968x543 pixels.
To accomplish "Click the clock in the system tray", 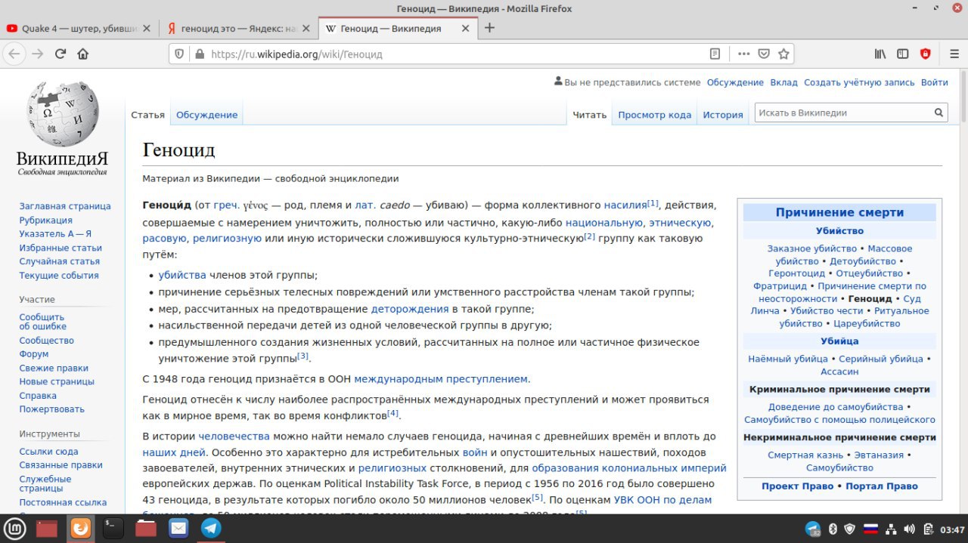I will tap(953, 529).
